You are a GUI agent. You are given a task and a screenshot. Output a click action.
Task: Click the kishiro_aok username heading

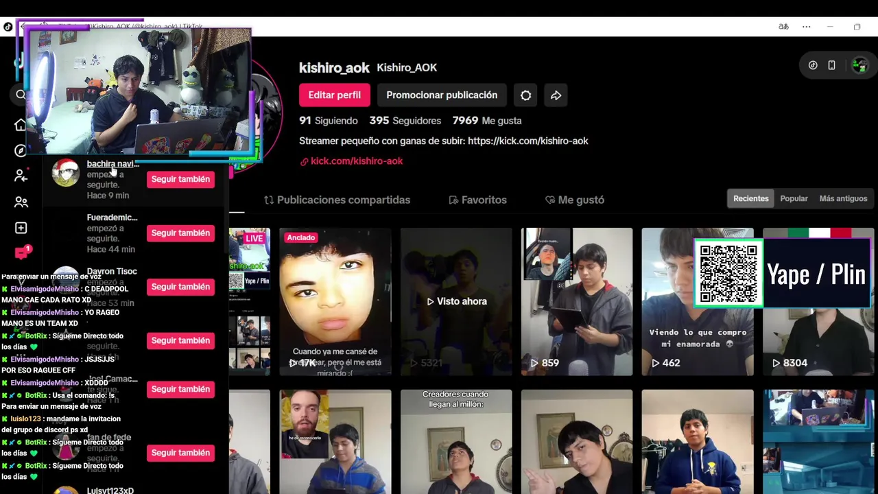pyautogui.click(x=334, y=68)
